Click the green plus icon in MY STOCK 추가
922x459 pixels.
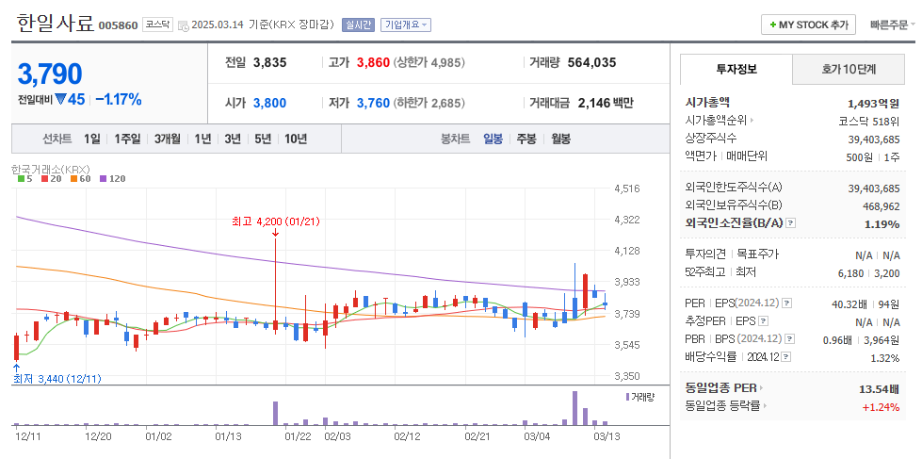(773, 25)
